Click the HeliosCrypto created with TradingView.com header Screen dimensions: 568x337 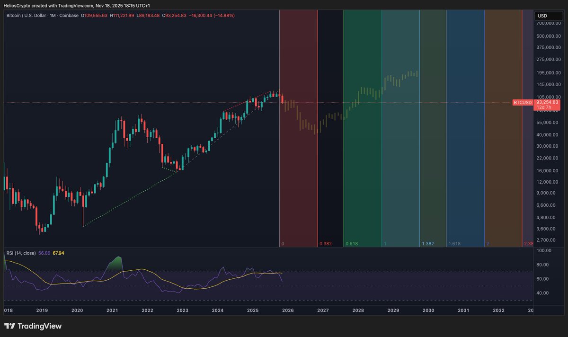pos(76,5)
